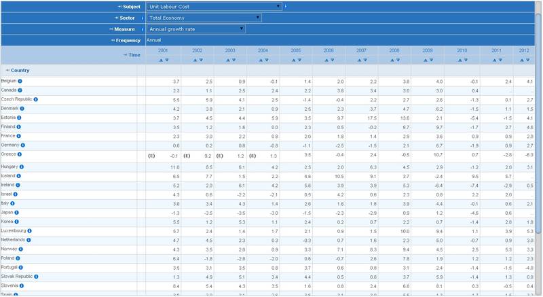543x297 pixels.
Task: Open the info icon beside Czech Republic
Action: pos(35,99)
